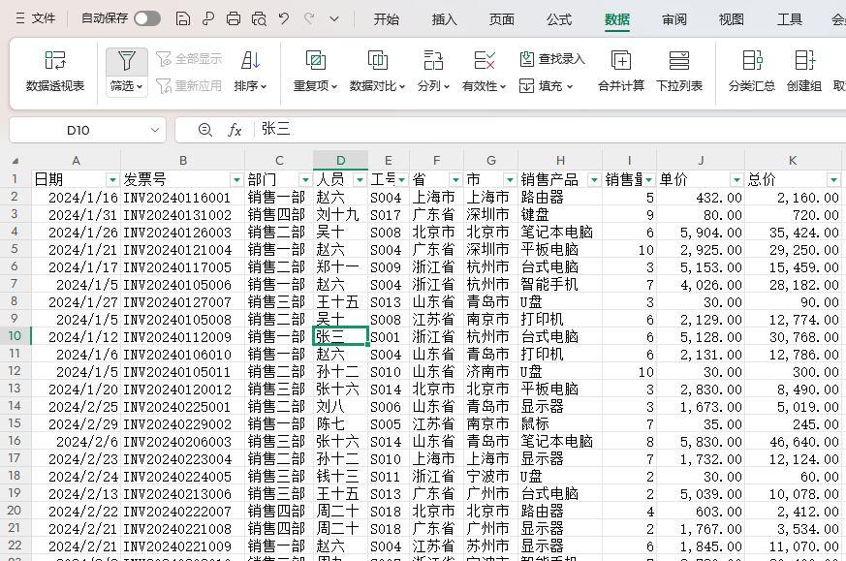846x561 pixels.
Task: Open the 下拉列表 dropdown list tool
Action: coord(679,71)
